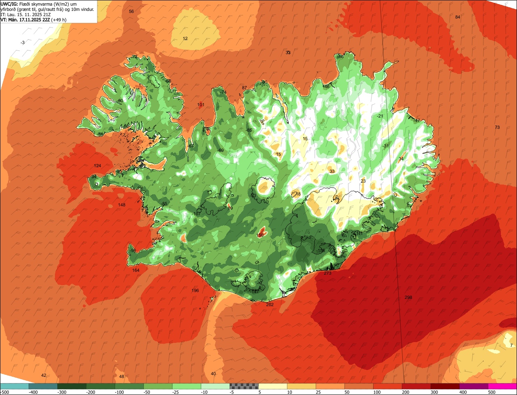Click the map value -21 in northeast Iceland
This screenshot has width=517, height=395.
click(x=380, y=116)
